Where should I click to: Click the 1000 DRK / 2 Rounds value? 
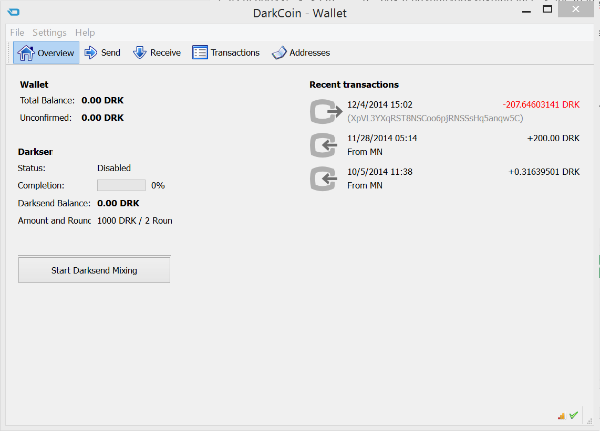click(135, 220)
